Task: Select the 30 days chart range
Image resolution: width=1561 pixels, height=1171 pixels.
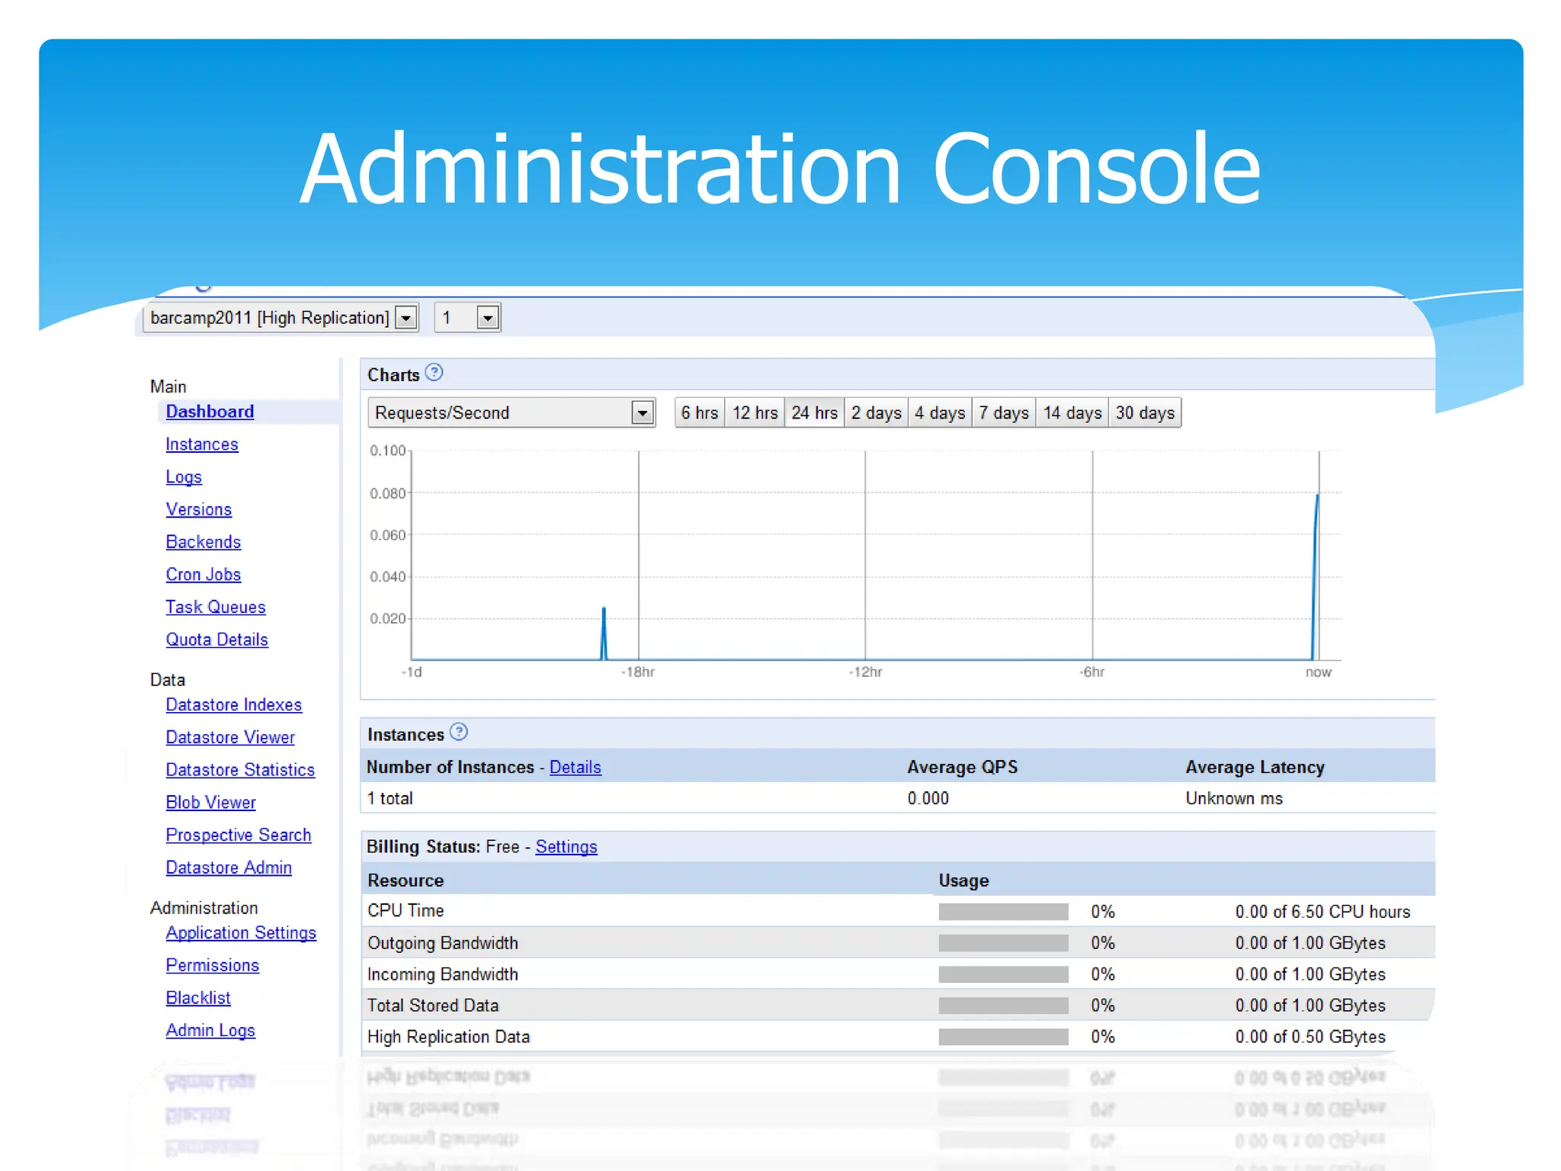Action: (1145, 412)
